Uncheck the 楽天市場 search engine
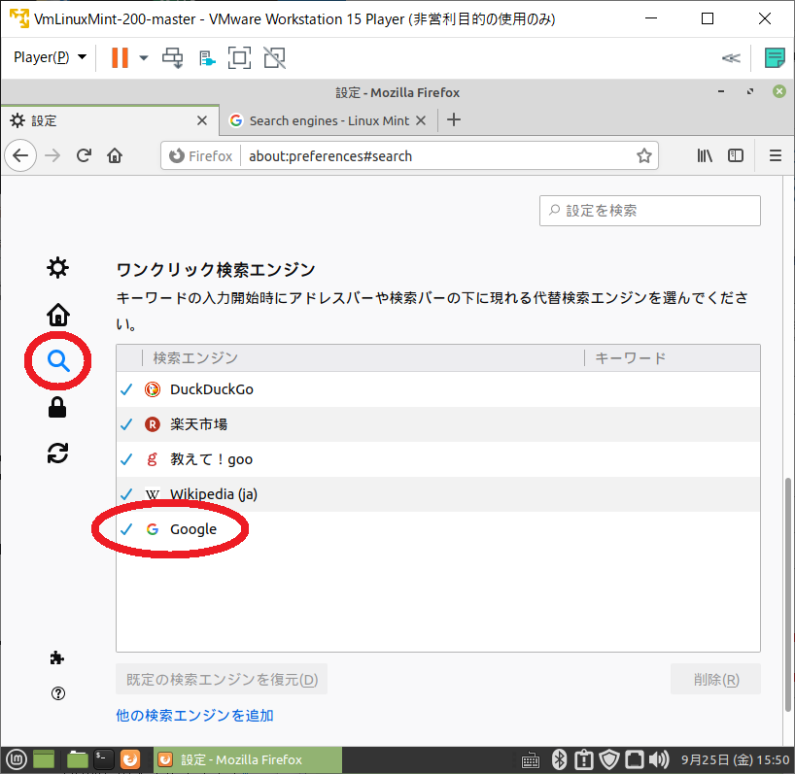Screen dimensions: 795x774 pos(126,424)
